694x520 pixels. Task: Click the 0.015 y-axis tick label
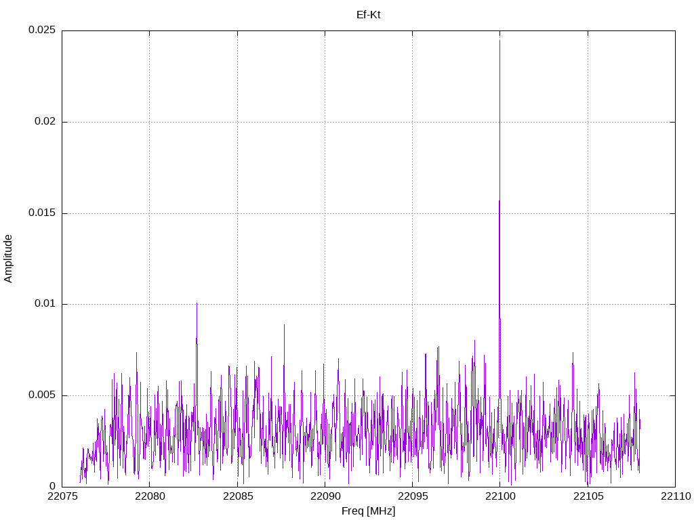[x=42, y=213]
